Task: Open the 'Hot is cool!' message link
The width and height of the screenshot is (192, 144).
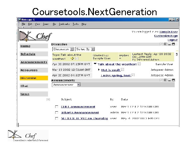Action: pyautogui.click(x=110, y=70)
